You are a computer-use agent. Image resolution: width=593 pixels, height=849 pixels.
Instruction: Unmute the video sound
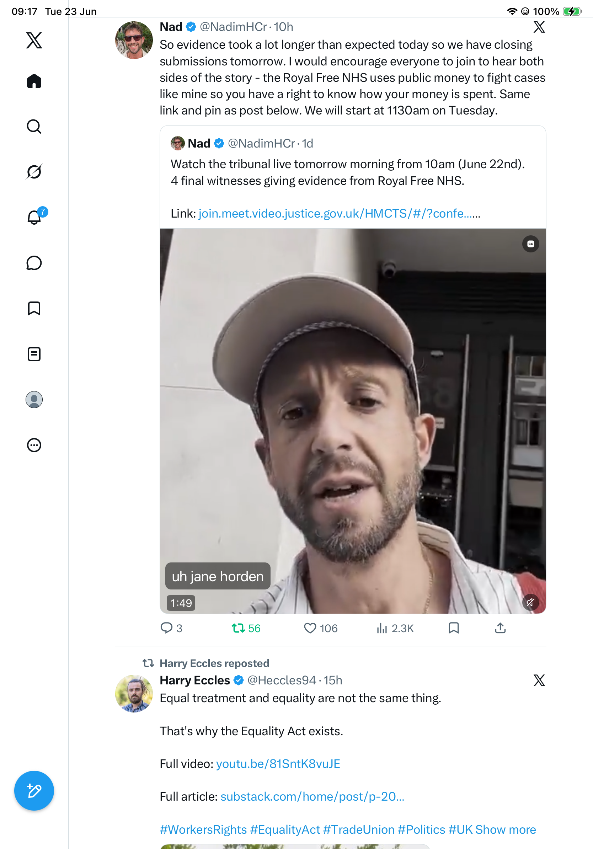click(530, 602)
